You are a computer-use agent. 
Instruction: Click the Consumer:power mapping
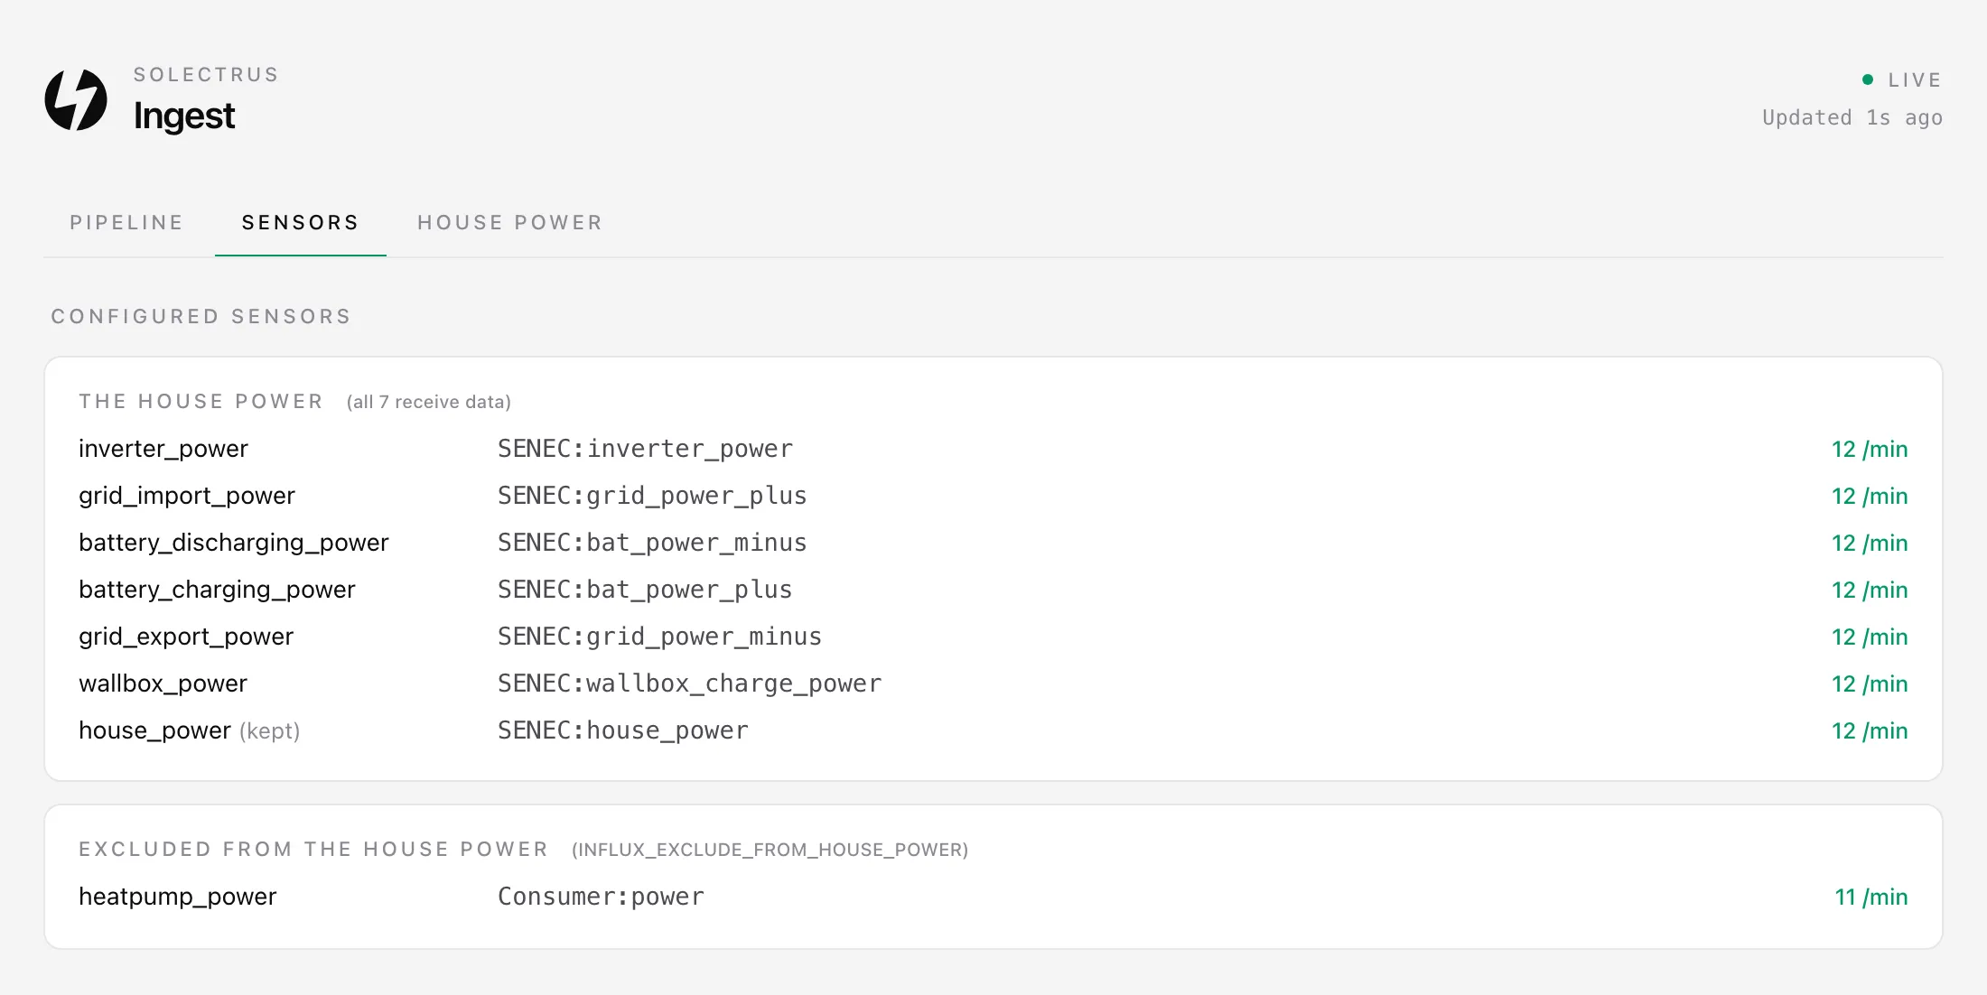(601, 897)
